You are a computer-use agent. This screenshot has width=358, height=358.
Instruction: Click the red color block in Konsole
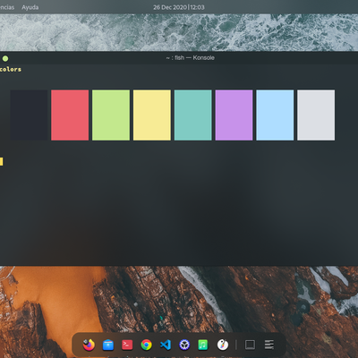pos(70,115)
